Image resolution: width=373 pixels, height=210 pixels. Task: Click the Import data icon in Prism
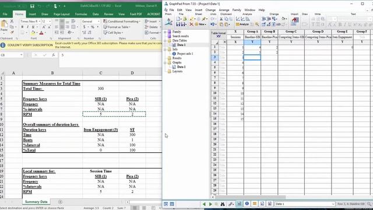[295, 21]
